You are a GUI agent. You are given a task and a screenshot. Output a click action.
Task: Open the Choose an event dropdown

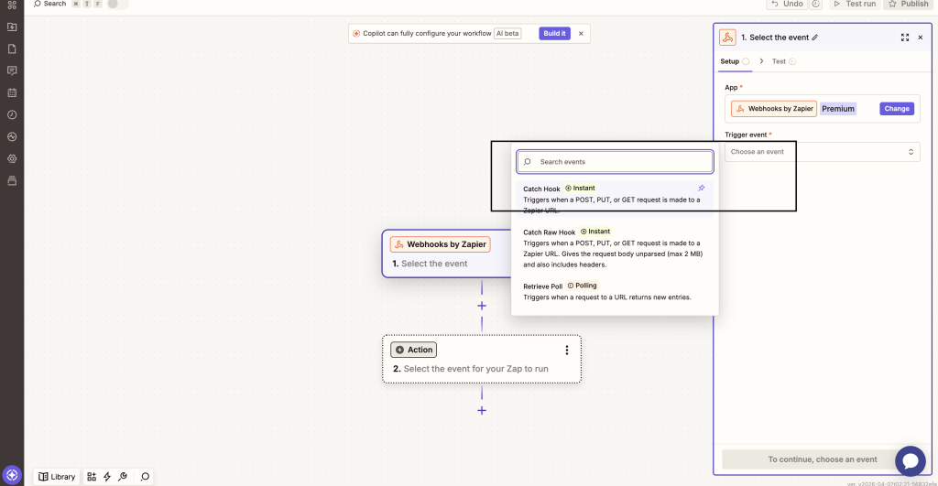[x=822, y=152]
